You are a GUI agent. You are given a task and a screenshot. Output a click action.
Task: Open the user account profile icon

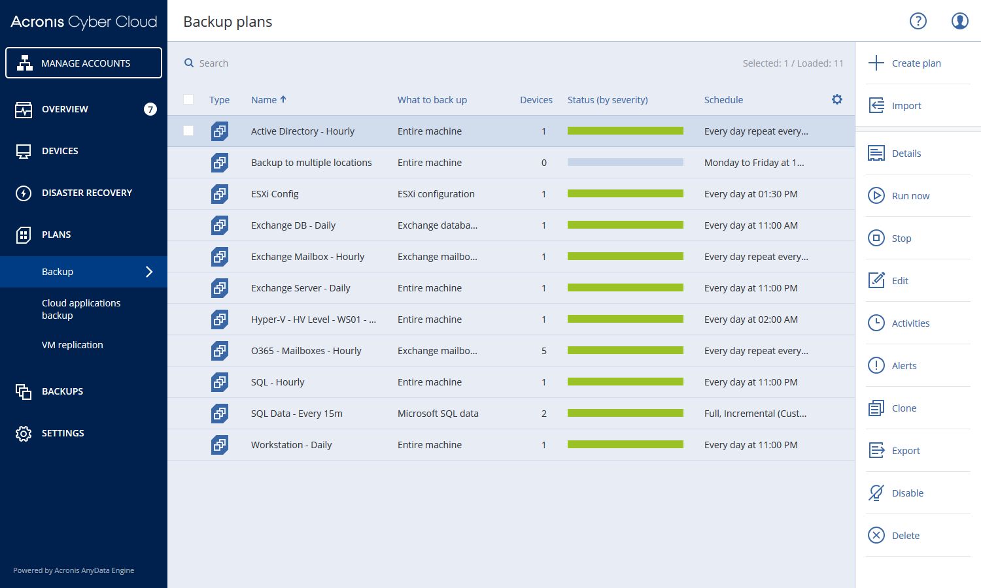click(959, 21)
